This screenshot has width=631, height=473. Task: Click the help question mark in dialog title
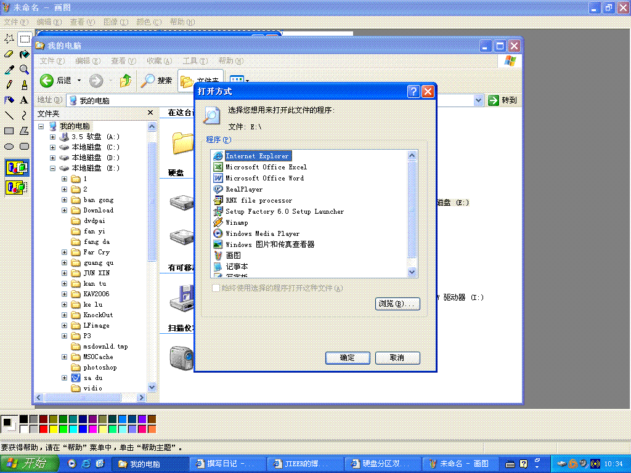pos(413,92)
